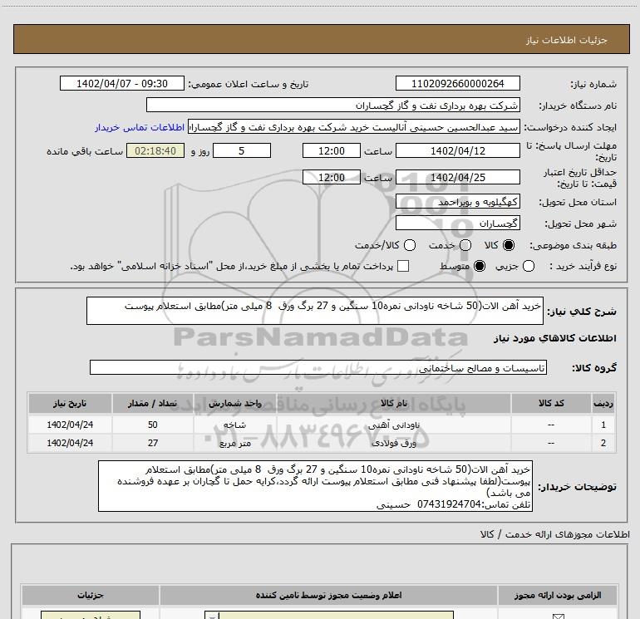Click price validity time 12:00 field
This screenshot has width=640, height=619.
click(x=332, y=177)
